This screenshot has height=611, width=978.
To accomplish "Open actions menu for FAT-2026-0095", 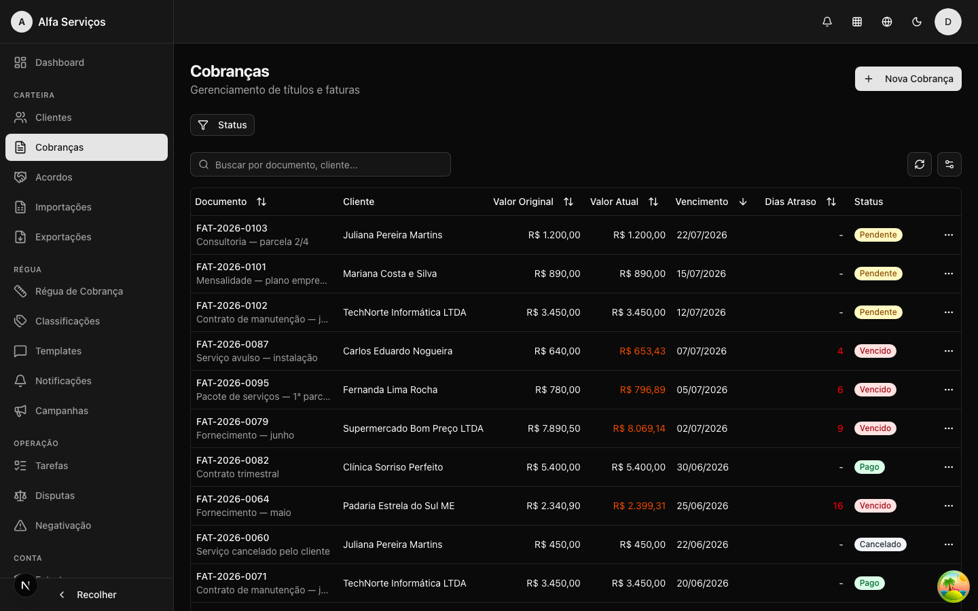I will click(949, 390).
